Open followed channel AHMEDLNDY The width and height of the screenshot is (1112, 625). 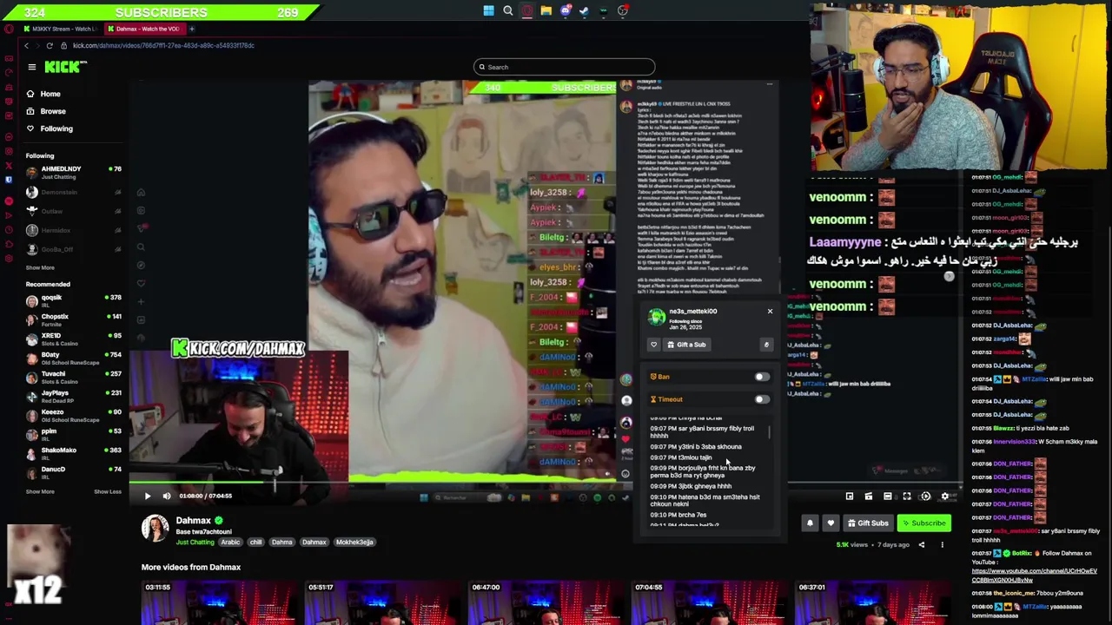coord(74,172)
